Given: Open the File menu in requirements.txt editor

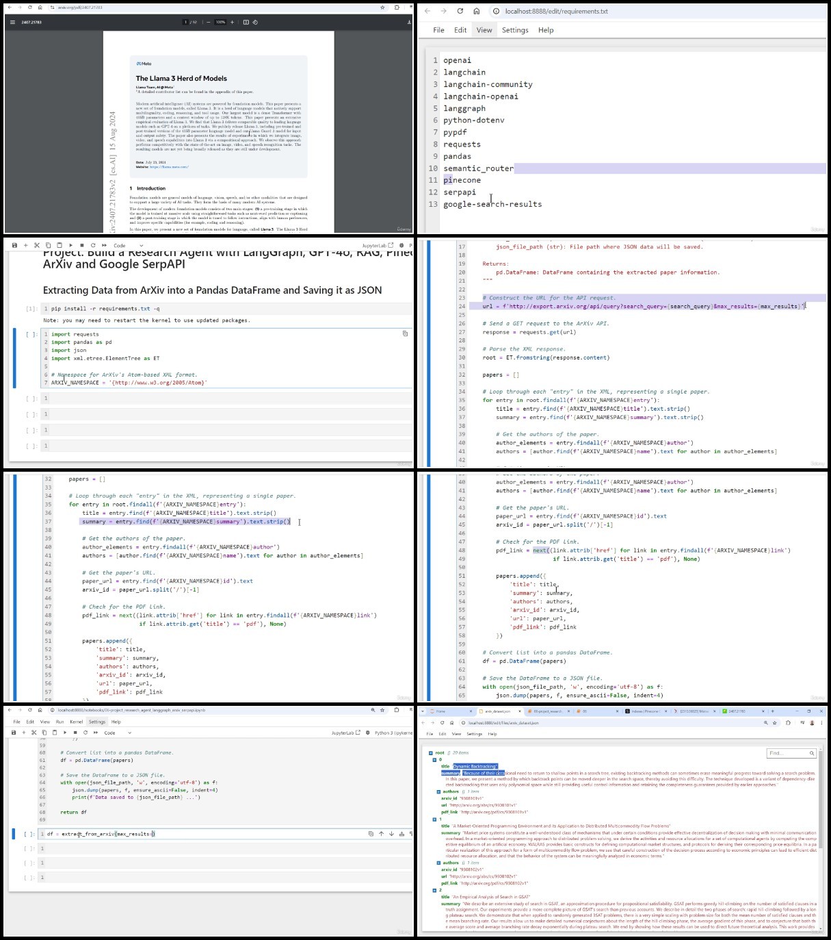Looking at the screenshot, I should tap(438, 30).
